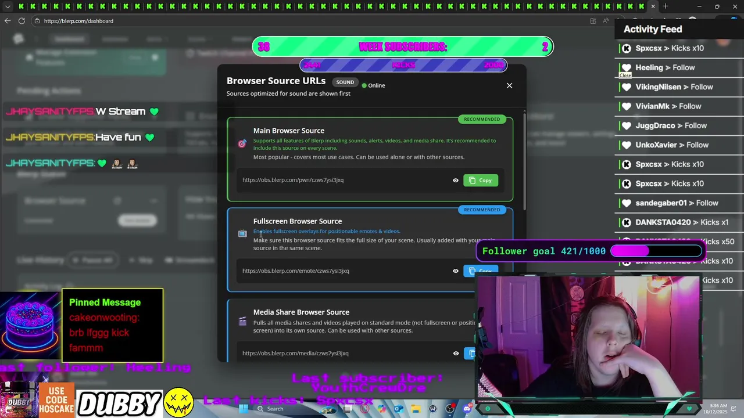Click the Online status indicator

coord(373,85)
